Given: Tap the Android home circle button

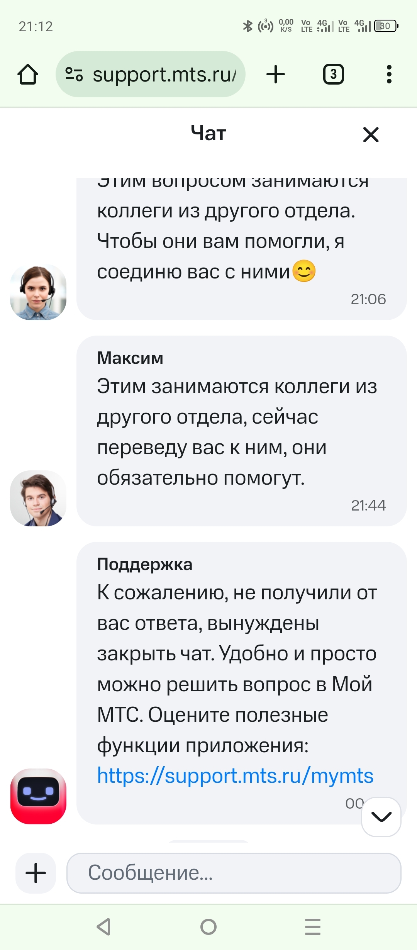Looking at the screenshot, I should point(208,926).
